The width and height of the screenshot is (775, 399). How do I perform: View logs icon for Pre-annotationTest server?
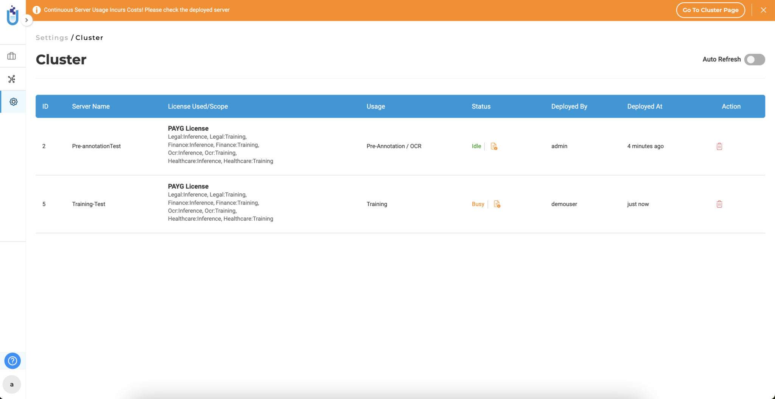tap(494, 146)
